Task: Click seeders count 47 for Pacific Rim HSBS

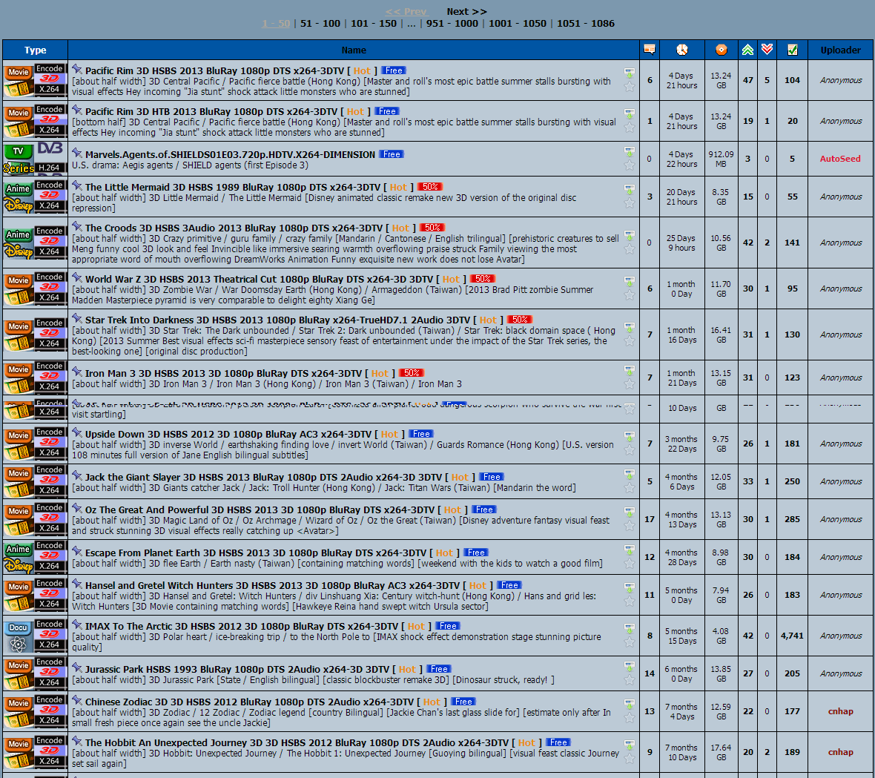Action: coord(747,80)
